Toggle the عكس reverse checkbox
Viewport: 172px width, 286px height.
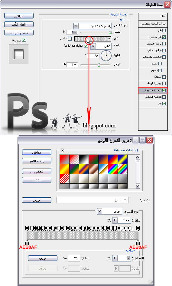(x=70, y=38)
